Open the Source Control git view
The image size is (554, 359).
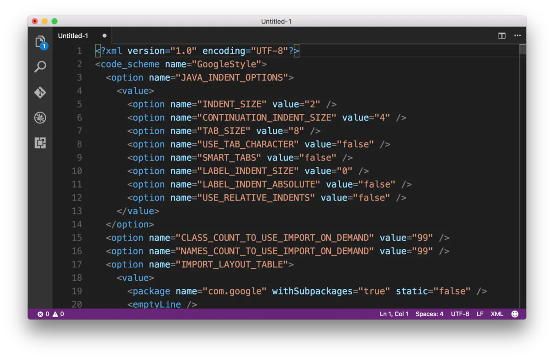pyautogui.click(x=40, y=92)
